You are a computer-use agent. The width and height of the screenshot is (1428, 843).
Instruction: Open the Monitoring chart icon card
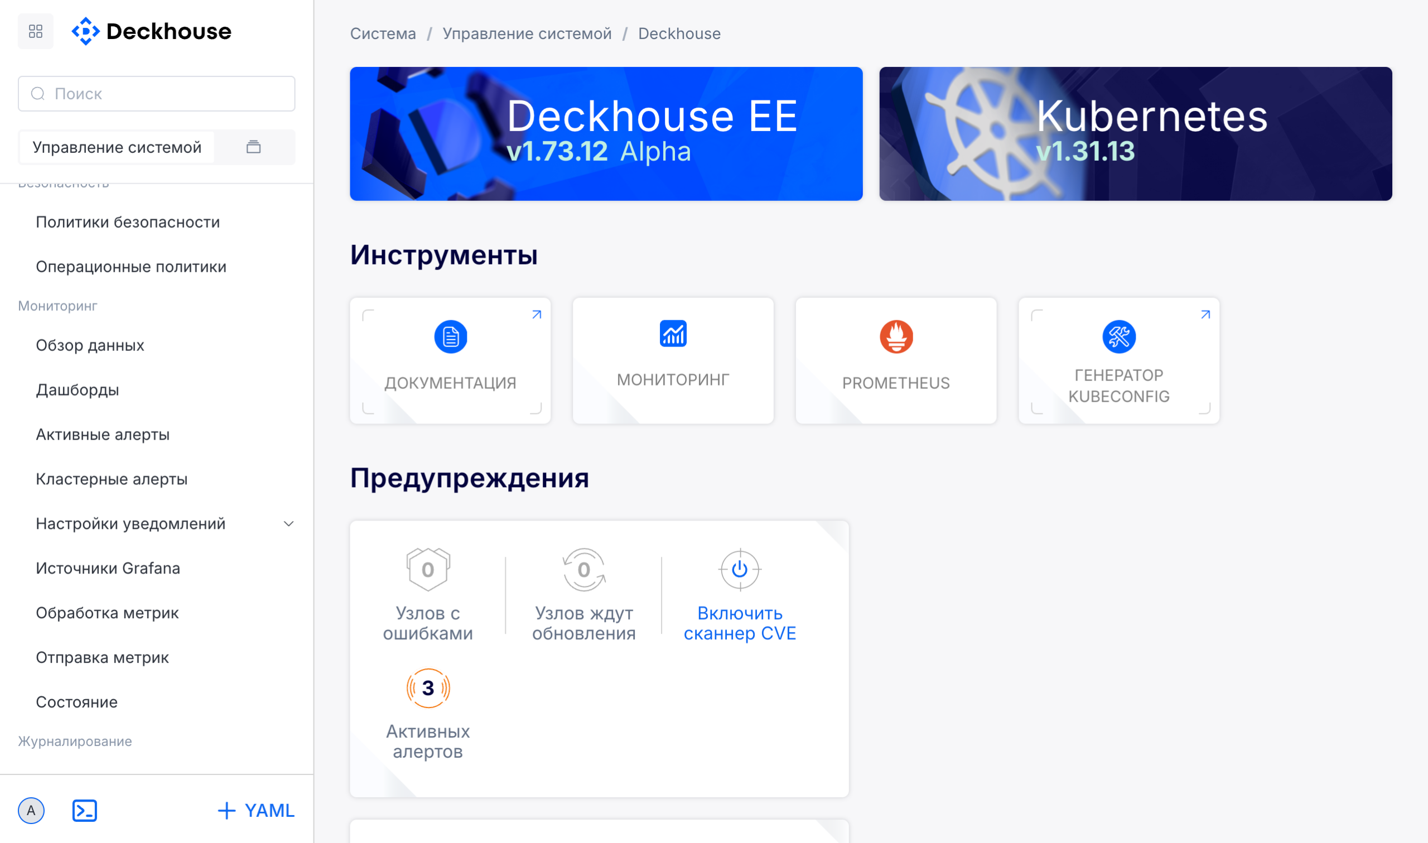pyautogui.click(x=673, y=360)
